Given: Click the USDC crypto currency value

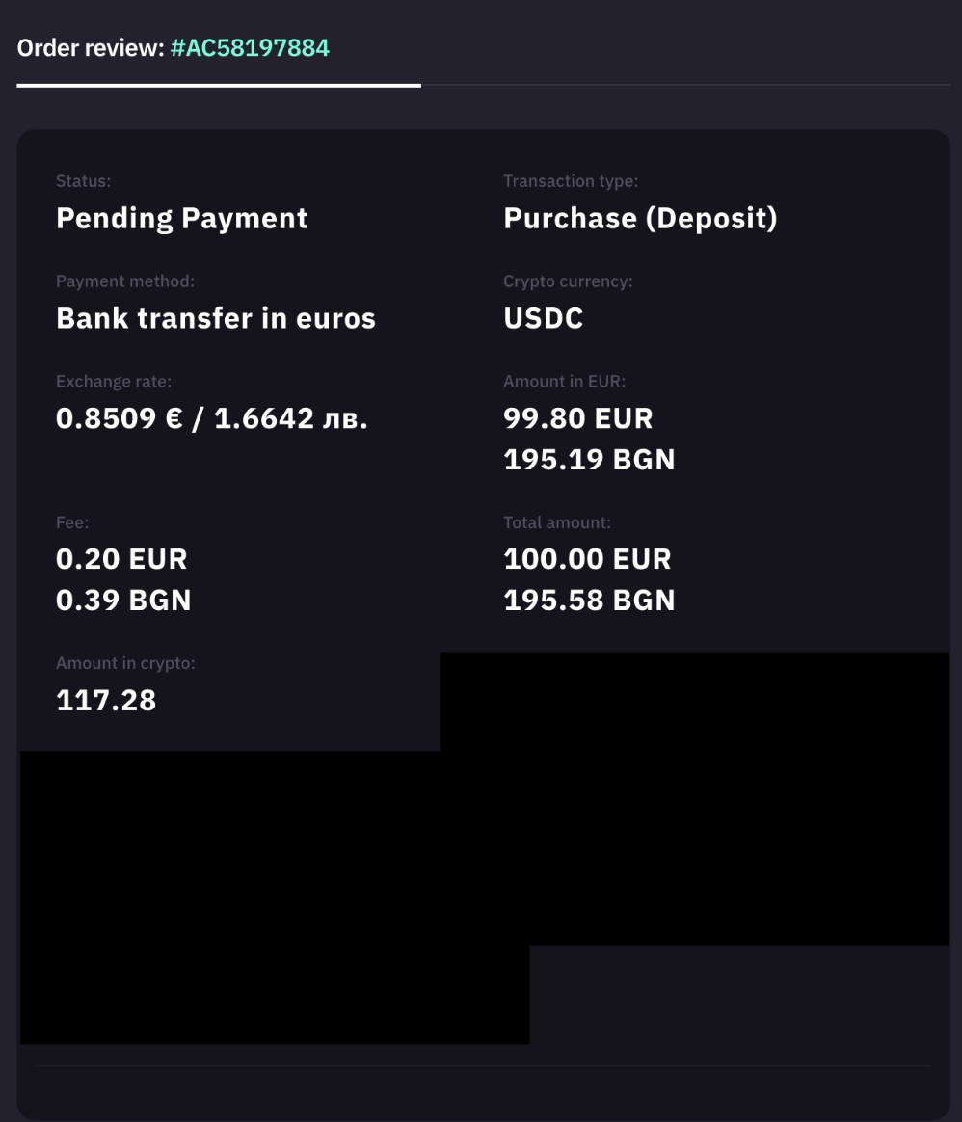Looking at the screenshot, I should (x=544, y=318).
